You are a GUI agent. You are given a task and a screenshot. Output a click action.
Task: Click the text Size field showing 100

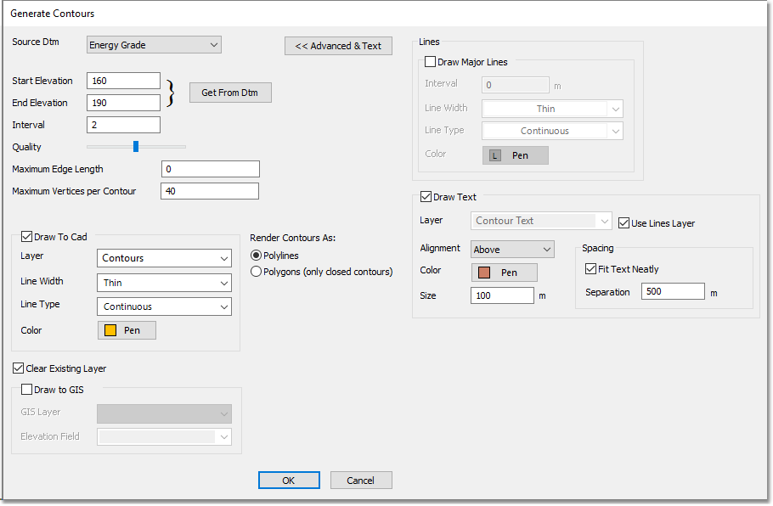(502, 295)
